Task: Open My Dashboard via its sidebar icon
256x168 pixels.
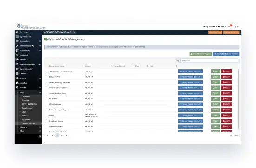Action: (x=17, y=37)
